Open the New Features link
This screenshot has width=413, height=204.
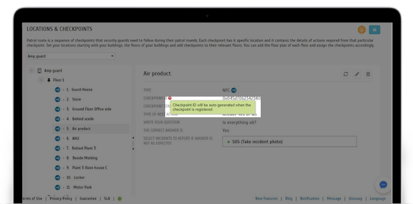pos(266,198)
